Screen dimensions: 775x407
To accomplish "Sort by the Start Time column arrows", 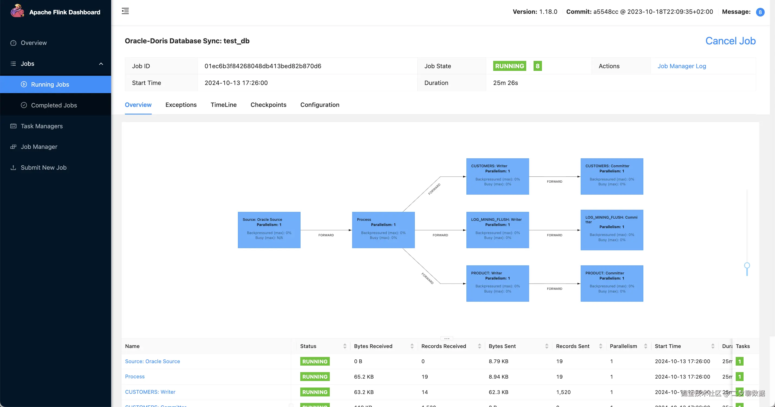I will coord(712,346).
